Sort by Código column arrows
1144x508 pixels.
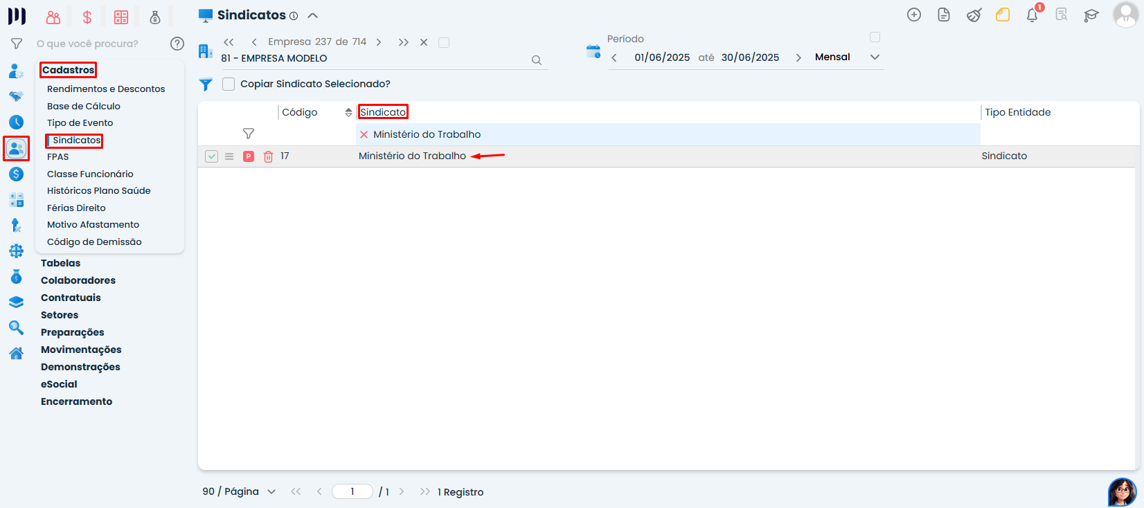348,112
